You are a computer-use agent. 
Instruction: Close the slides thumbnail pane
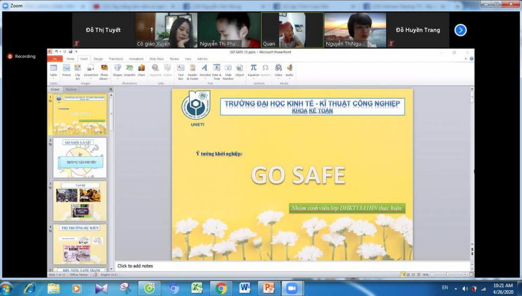(111, 89)
